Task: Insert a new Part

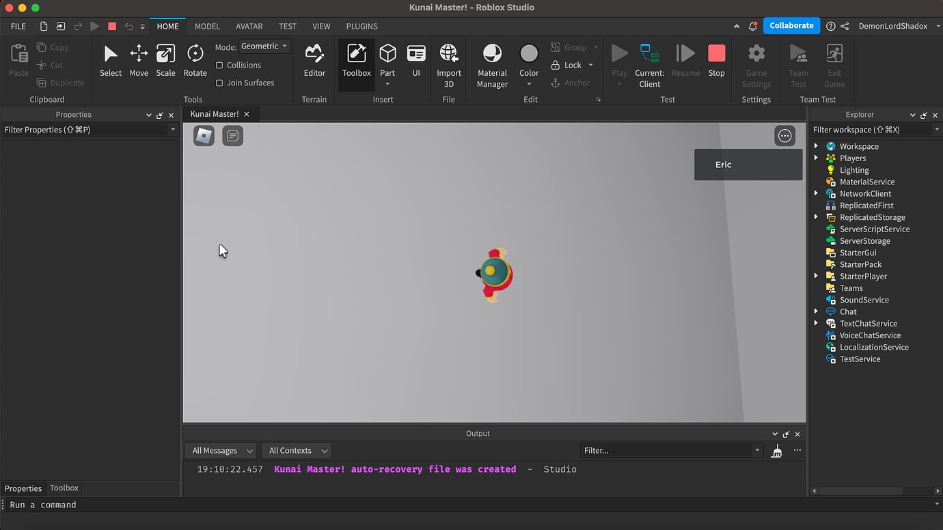Action: click(387, 61)
